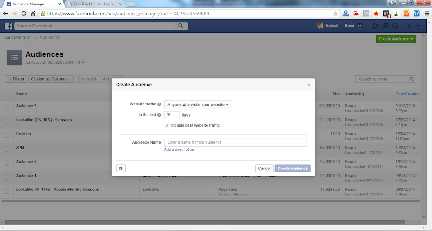This screenshot has width=432, height=231.
Task: Click the code brackets extension icon
Action: pos(366,14)
